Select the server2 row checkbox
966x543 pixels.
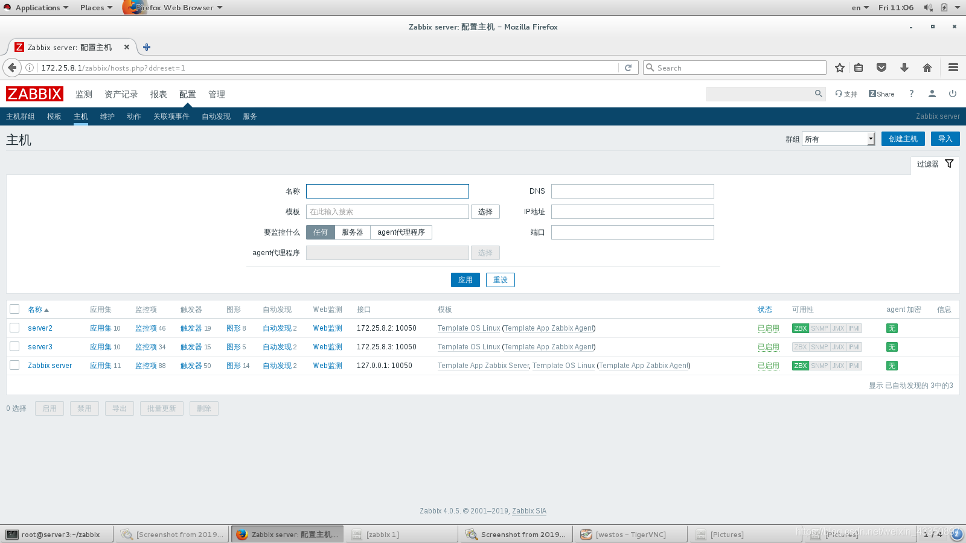(x=14, y=328)
